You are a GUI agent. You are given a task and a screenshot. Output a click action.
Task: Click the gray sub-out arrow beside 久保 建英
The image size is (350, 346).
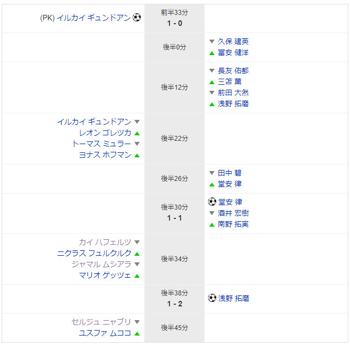tap(212, 41)
